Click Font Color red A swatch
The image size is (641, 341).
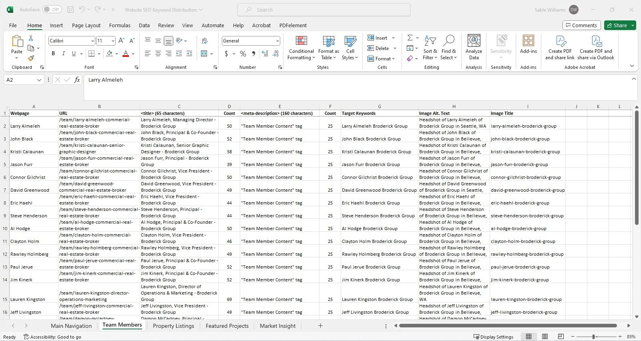[126, 53]
